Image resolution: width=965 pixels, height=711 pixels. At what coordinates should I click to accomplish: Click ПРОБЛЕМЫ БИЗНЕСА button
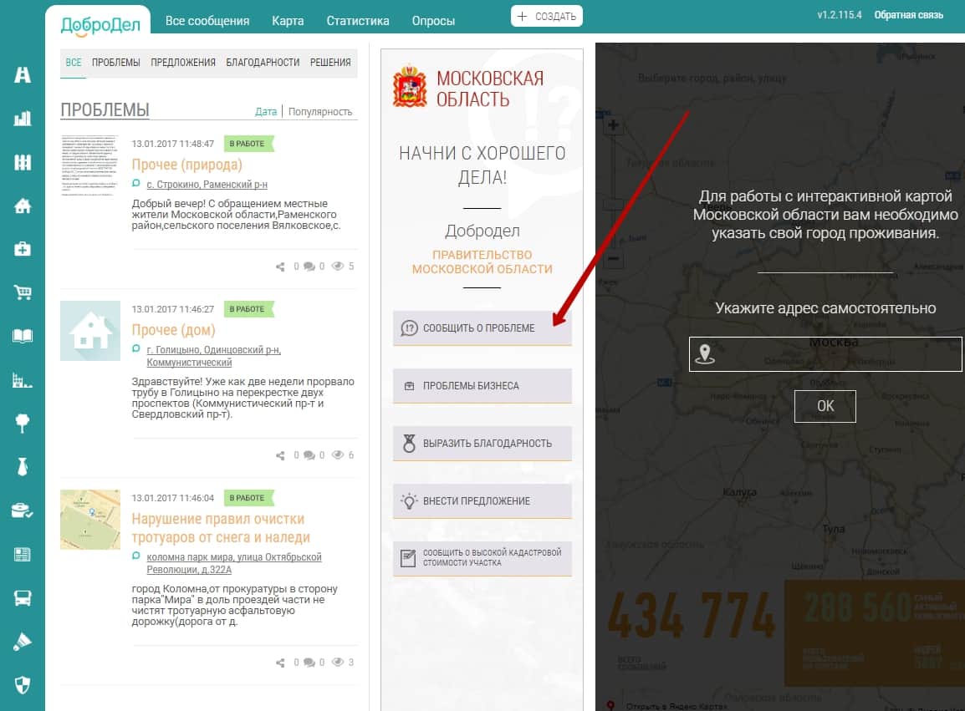(483, 386)
